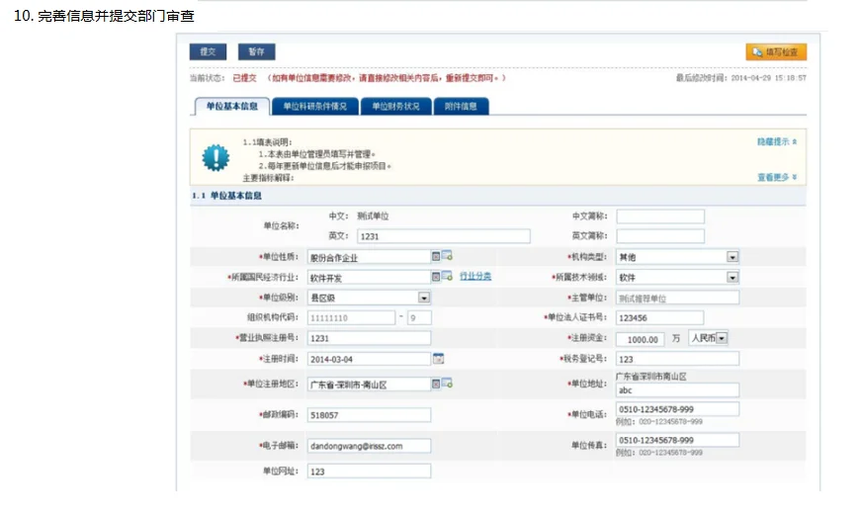Click the 广东省深圳市南山区 address text
Viewport: 861px width, 518px height.
point(651,377)
